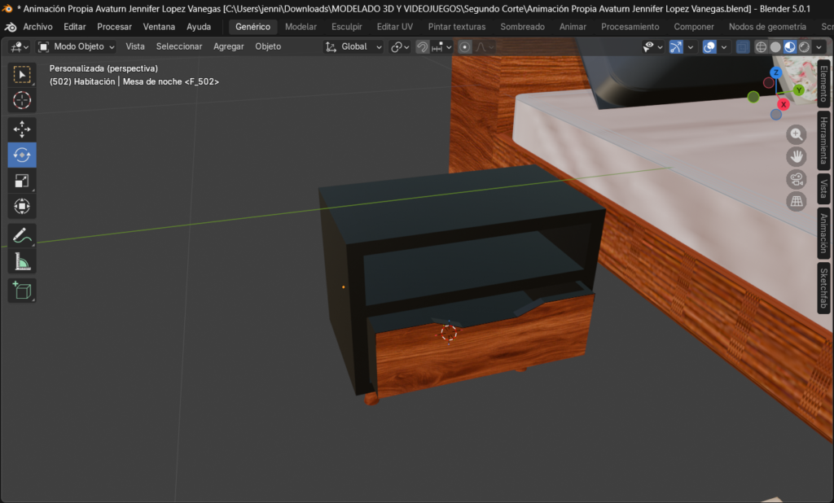This screenshot has height=503, width=834.
Task: Open the Herramienta sidebar tab
Action: pyautogui.click(x=823, y=140)
